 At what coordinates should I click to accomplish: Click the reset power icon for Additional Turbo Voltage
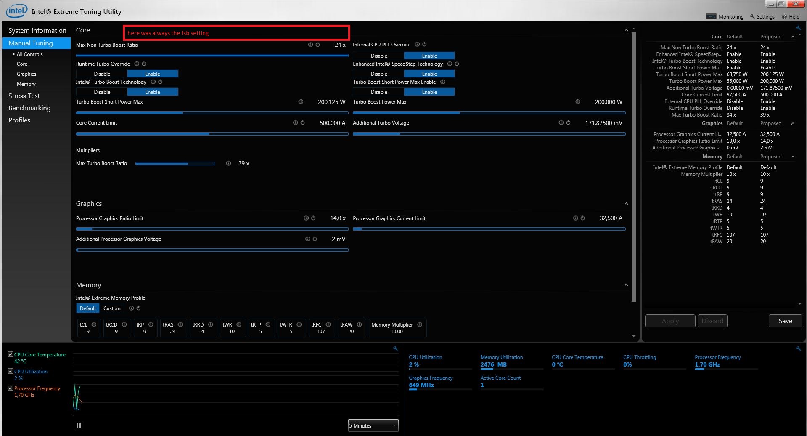(568, 123)
